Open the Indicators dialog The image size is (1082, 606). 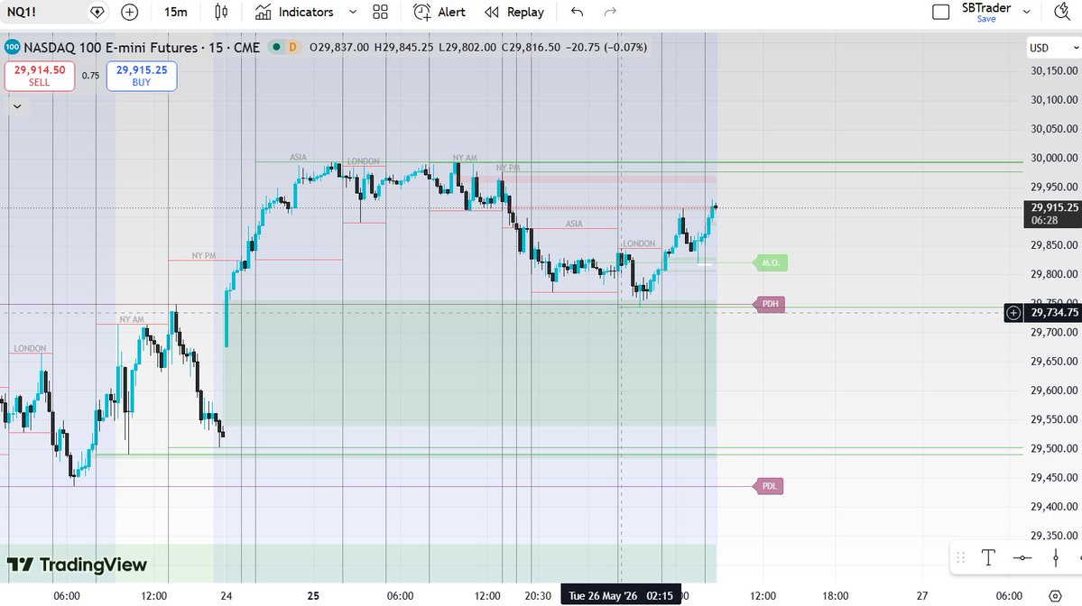294,12
